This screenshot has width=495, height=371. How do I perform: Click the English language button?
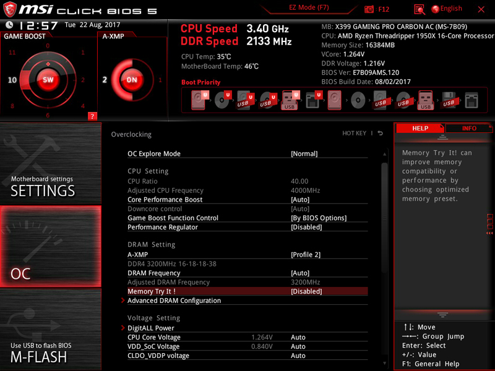451,9
